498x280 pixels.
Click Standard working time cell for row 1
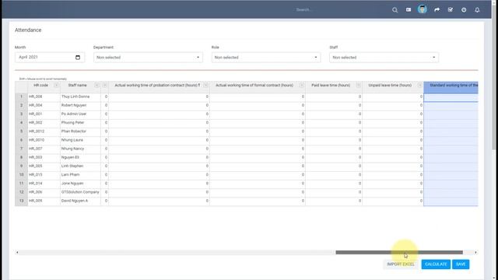pos(451,97)
